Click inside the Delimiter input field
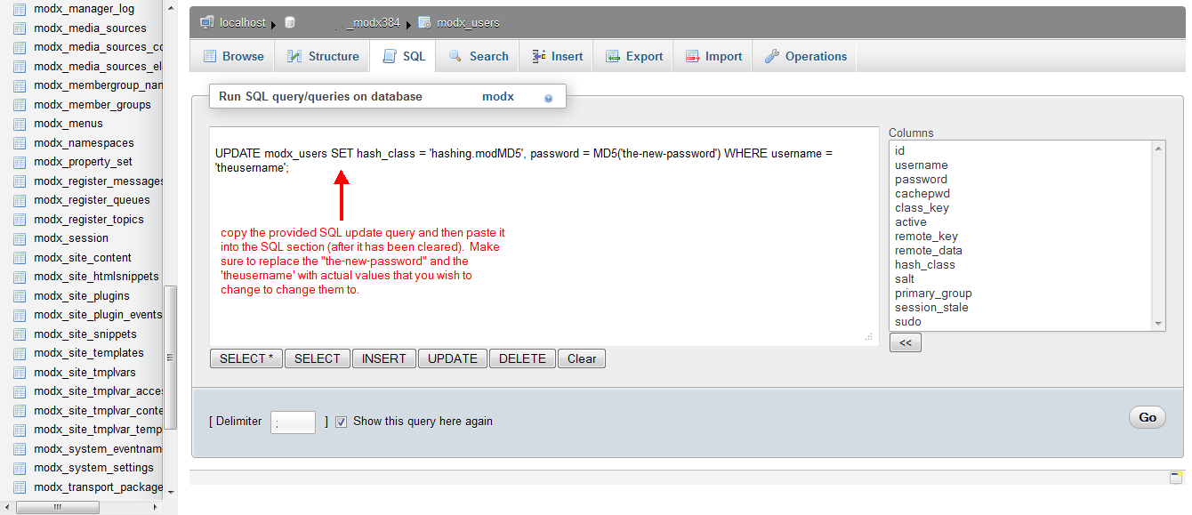Viewport: 1192px width, 515px height. pos(293,422)
